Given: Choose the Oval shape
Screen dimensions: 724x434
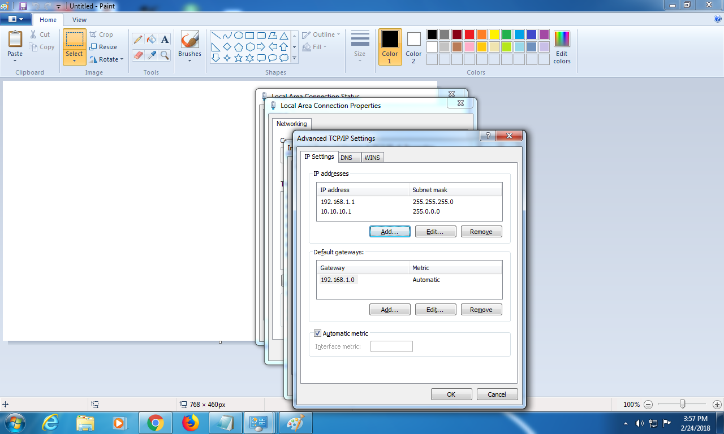Looking at the screenshot, I should (238, 35).
